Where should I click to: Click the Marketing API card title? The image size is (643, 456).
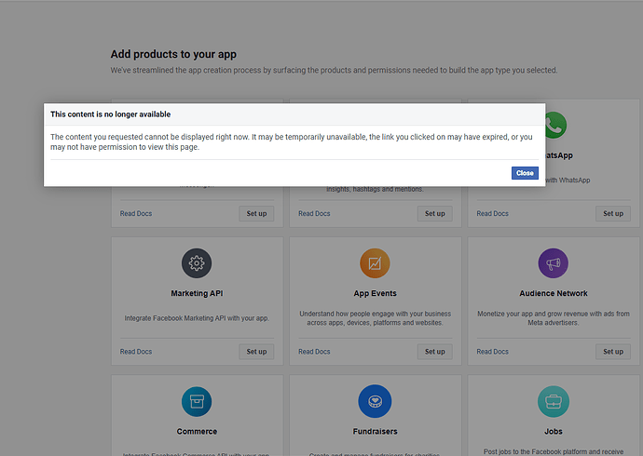[x=197, y=293]
